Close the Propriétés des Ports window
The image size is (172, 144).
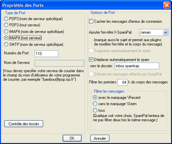tap(167, 5)
